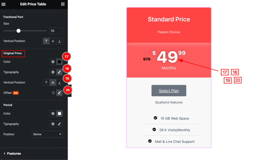Click the globe icon for Period Color
This screenshot has height=160, width=258.
coord(53,114)
